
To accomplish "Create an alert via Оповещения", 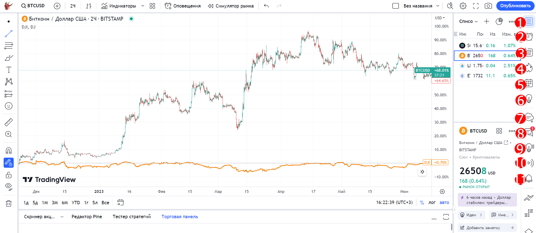I will 183,6.
